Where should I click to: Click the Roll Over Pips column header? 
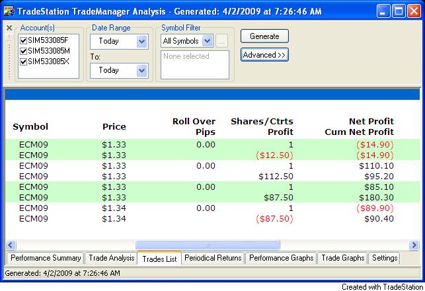pos(194,127)
